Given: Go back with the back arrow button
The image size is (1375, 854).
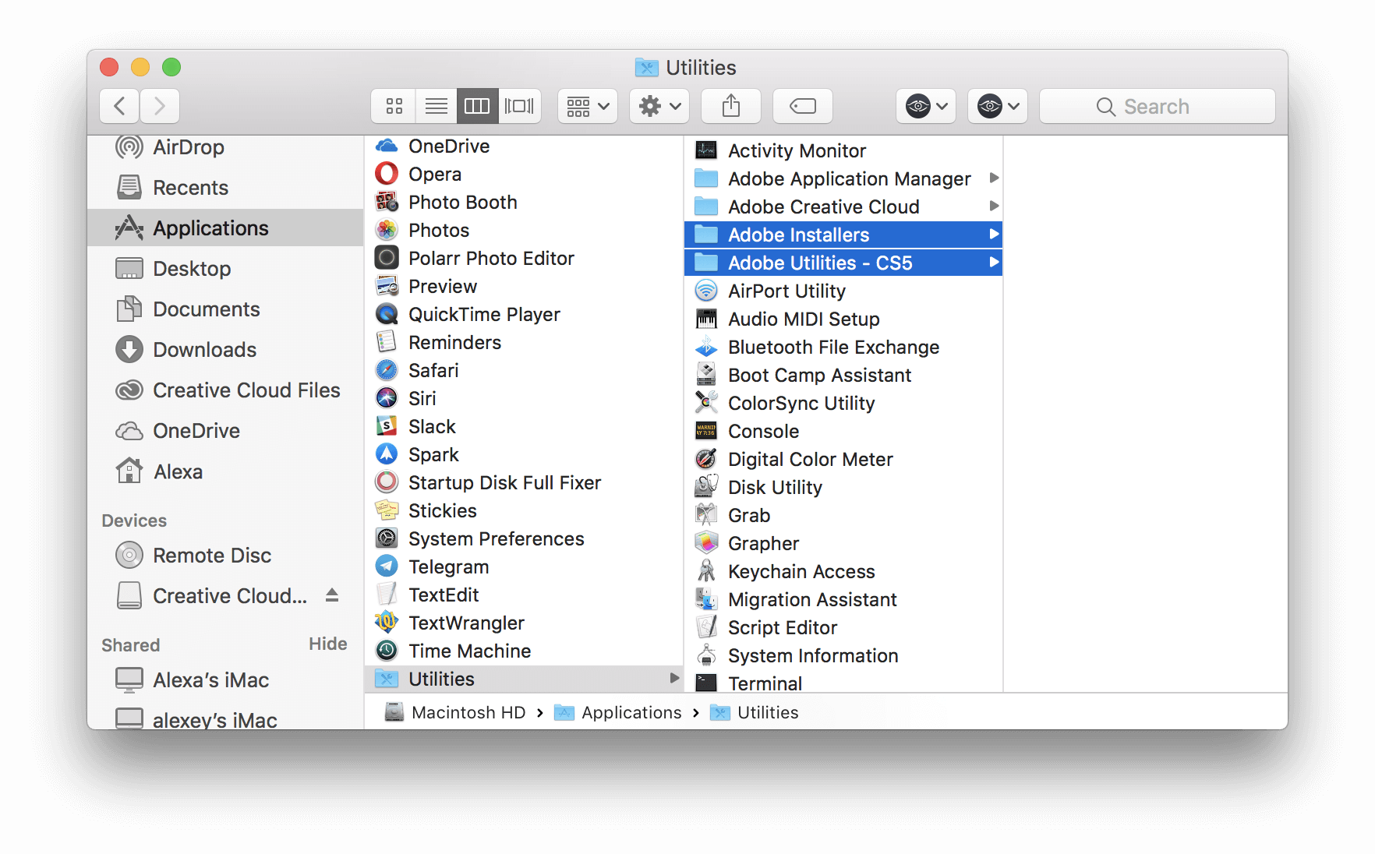Looking at the screenshot, I should click(x=120, y=106).
